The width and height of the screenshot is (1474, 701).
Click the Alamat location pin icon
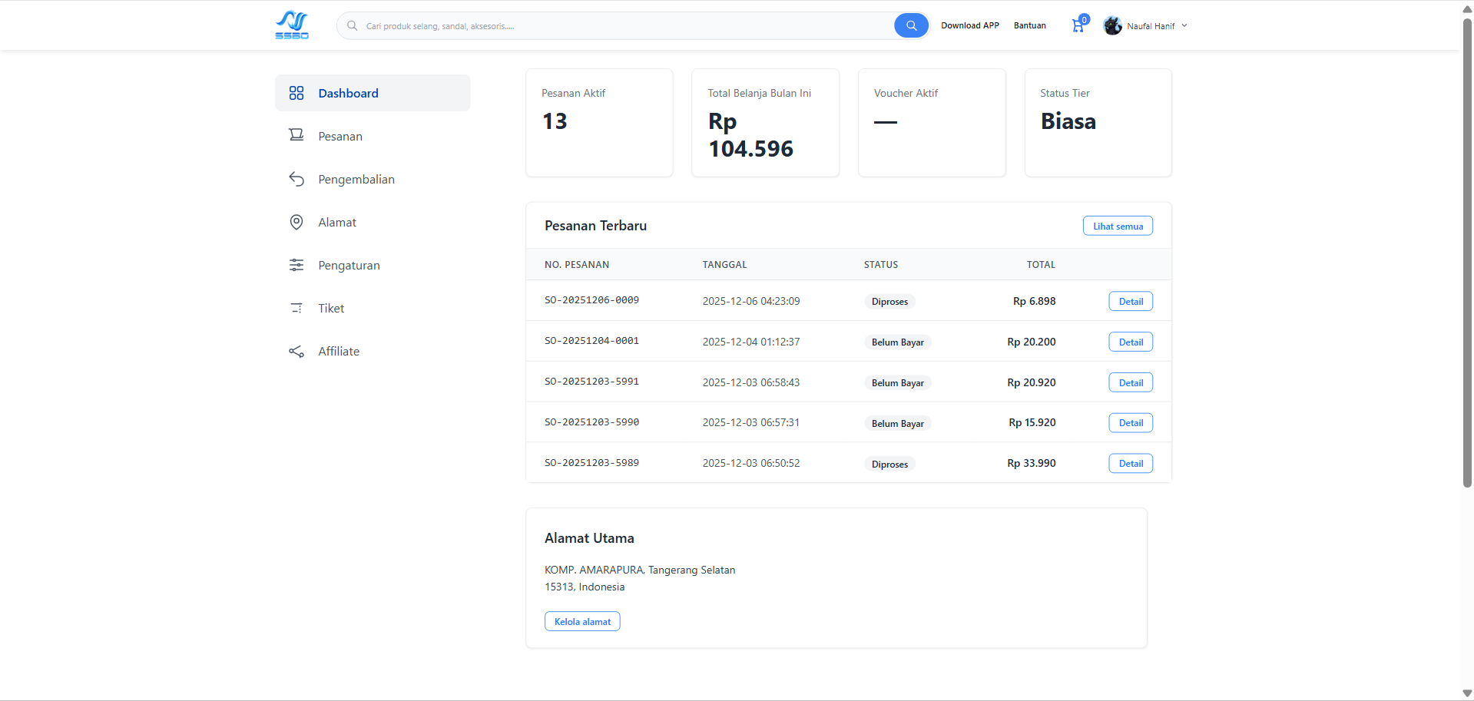[296, 222]
